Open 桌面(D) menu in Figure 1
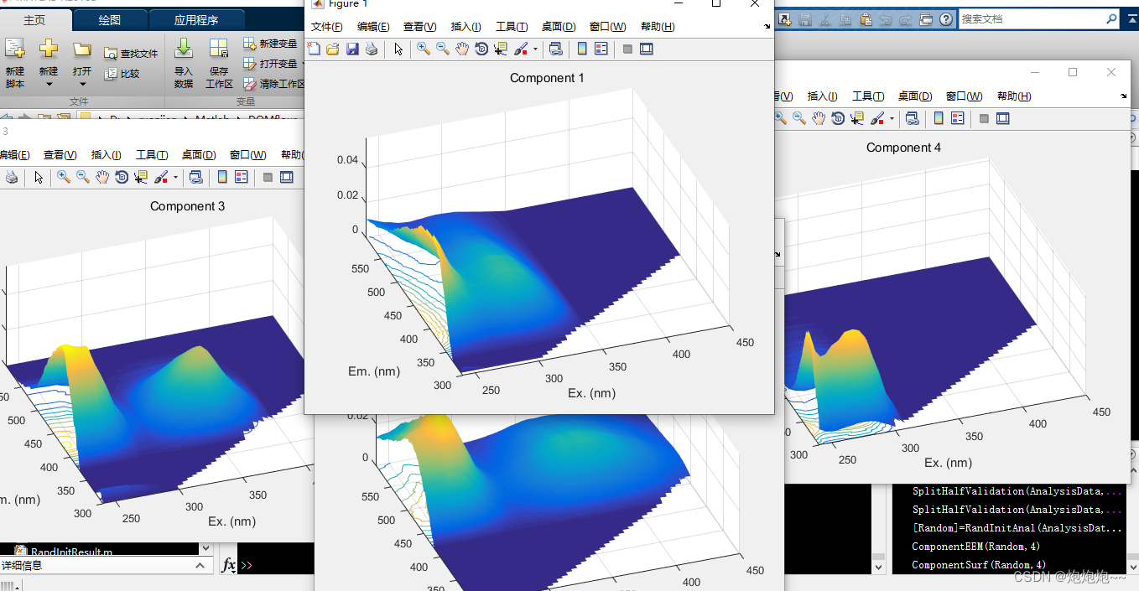The height and width of the screenshot is (591, 1139). pyautogui.click(x=559, y=27)
